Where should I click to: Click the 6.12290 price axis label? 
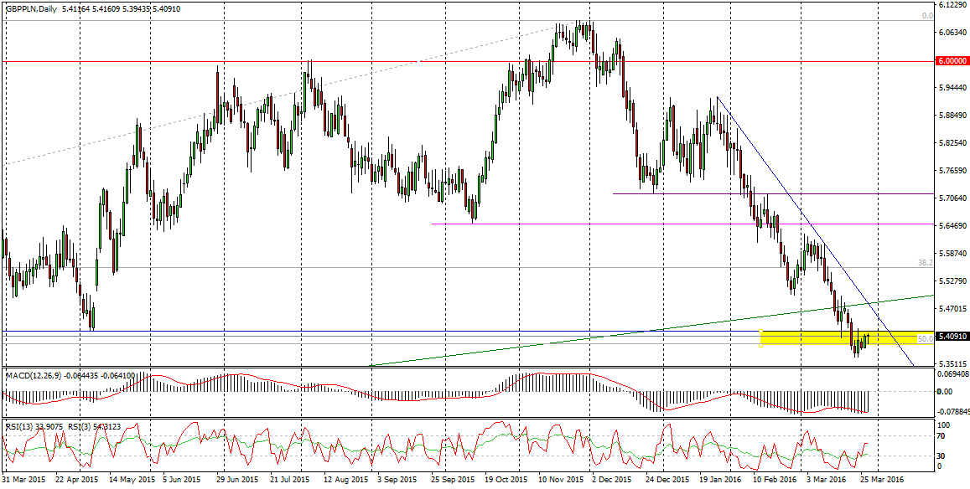click(x=948, y=5)
